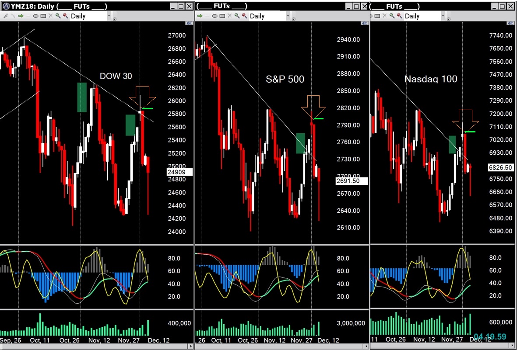The width and height of the screenshot is (517, 350).
Task: Select the delete drawing tool on Nasdaq 100 toolbar
Action: 384,16
